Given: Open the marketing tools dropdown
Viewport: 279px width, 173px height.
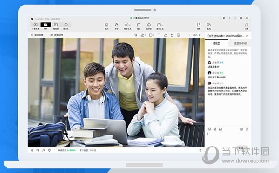Looking at the screenshot, I should coord(160,26).
